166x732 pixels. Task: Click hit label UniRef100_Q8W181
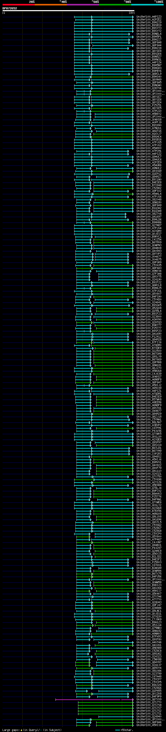click(x=149, y=365)
